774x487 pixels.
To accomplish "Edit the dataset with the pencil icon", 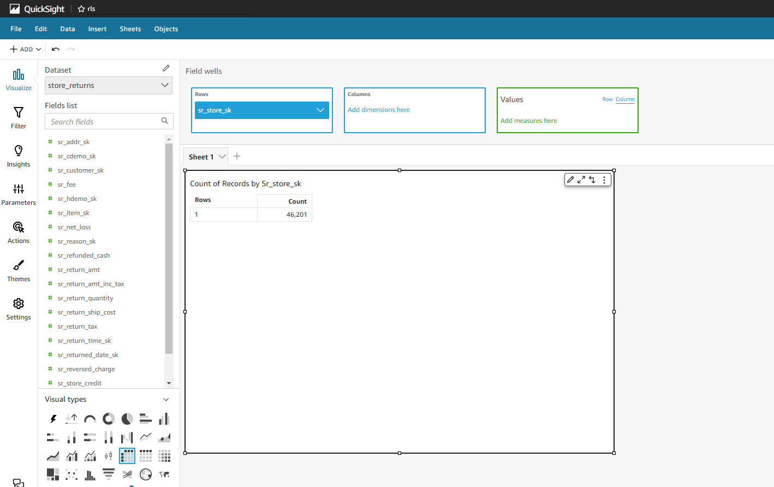I will [166, 68].
